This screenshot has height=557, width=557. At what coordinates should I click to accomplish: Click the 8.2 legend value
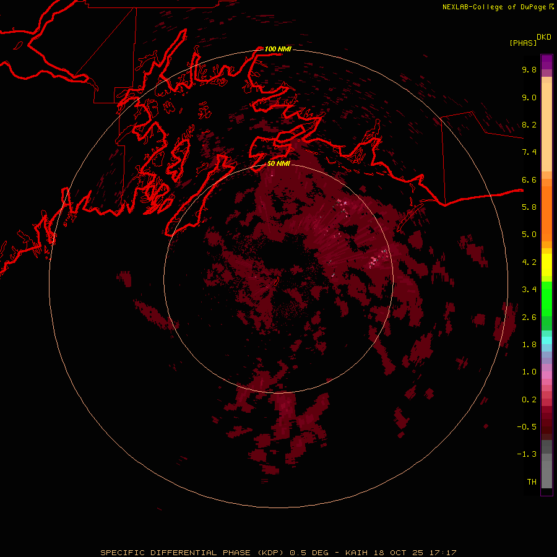pos(529,124)
